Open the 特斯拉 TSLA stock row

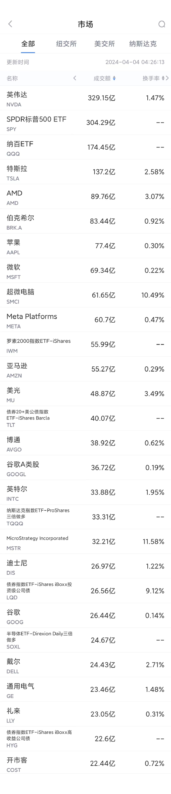tap(85, 172)
